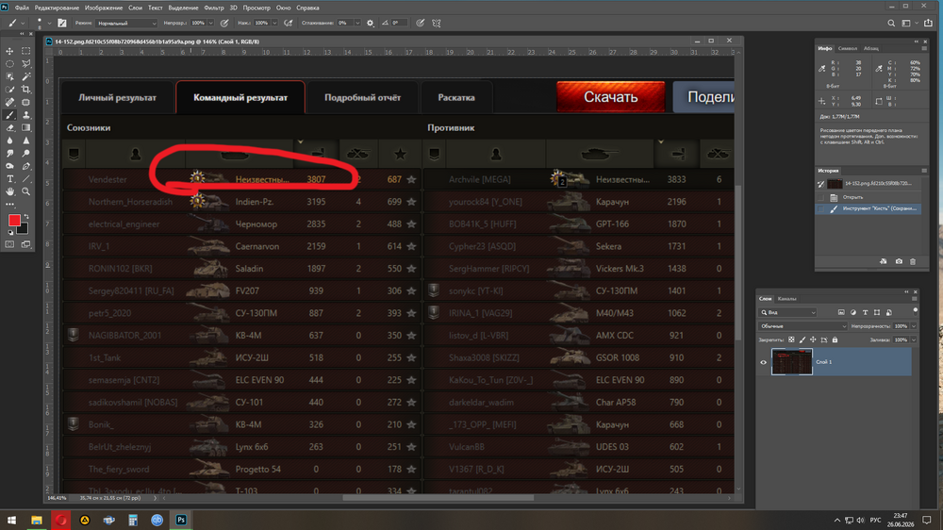Viewport: 943px width, 530px height.
Task: Switch to the Каналы tab
Action: (x=786, y=298)
